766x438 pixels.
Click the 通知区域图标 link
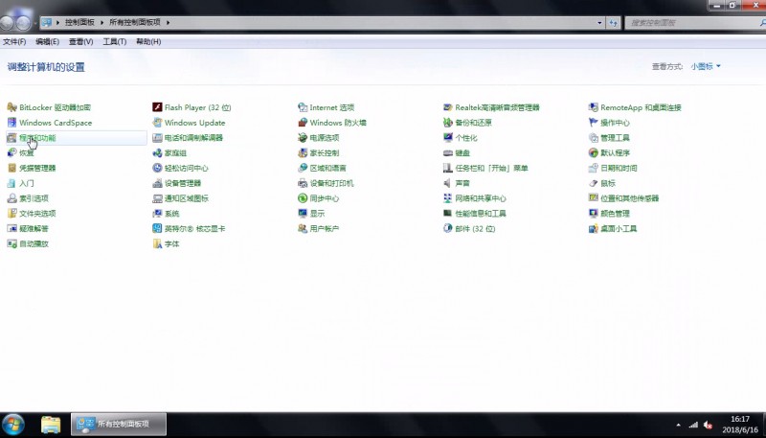click(x=186, y=198)
